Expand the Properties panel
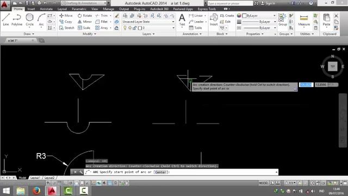The height and width of the screenshot is (196, 348). click(255, 34)
